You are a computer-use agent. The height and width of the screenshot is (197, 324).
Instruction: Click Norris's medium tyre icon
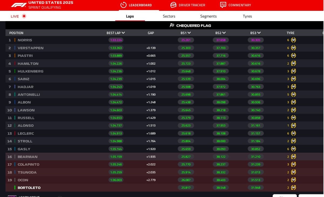click(293, 40)
